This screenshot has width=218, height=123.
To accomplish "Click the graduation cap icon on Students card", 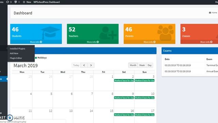I will 50,32.
